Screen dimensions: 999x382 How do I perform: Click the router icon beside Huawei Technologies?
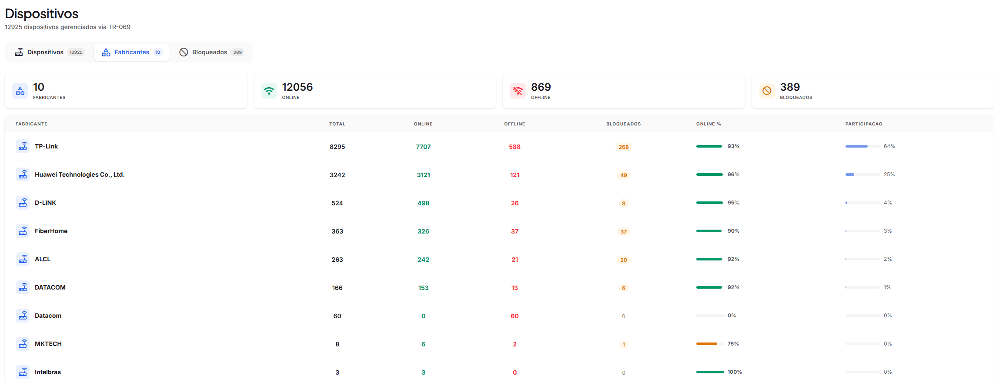pyautogui.click(x=23, y=175)
